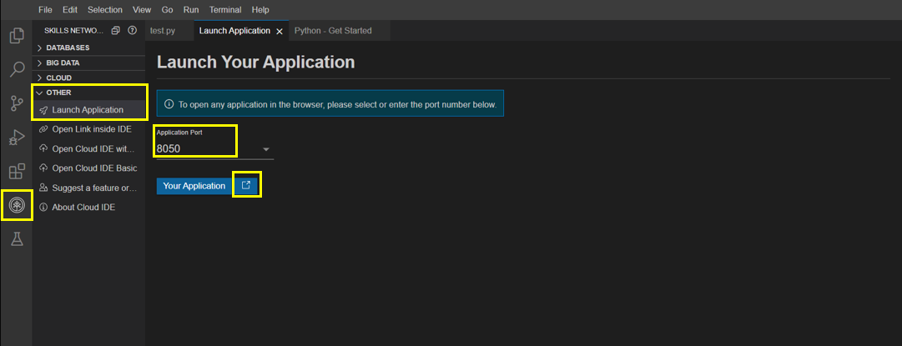Click the Your Application button
902x346 pixels.
click(x=194, y=186)
